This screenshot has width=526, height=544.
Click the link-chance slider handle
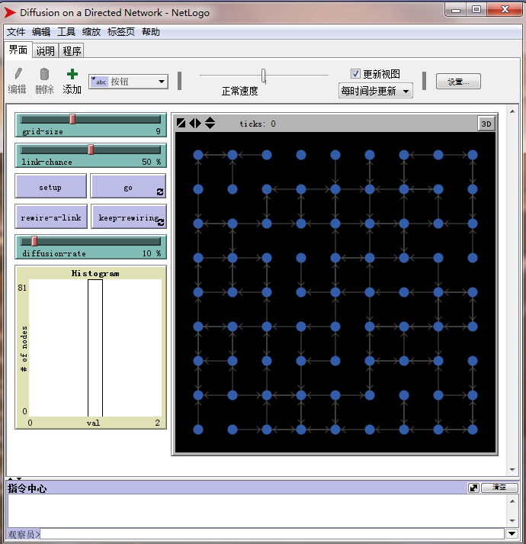[x=91, y=150]
